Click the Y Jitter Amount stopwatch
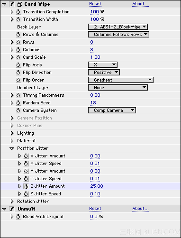 pos(26,171)
